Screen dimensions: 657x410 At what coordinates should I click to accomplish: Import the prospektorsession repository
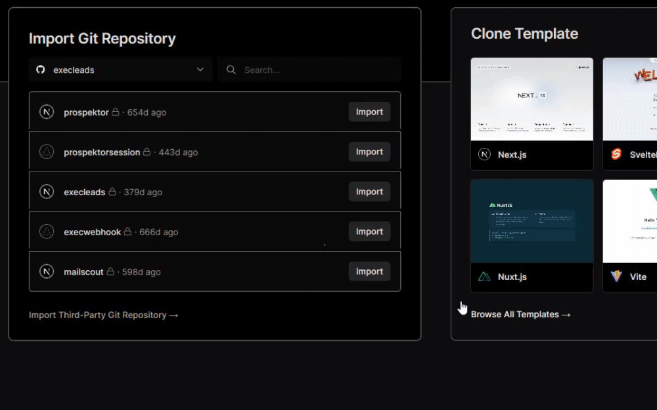click(x=369, y=152)
